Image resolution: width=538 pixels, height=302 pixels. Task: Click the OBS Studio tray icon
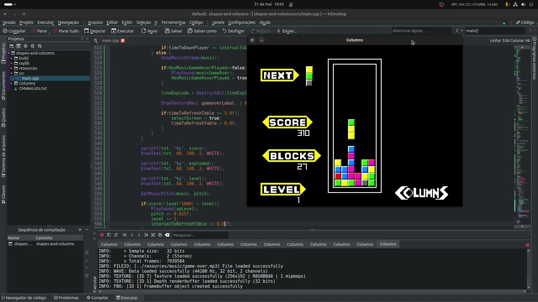click(441, 4)
